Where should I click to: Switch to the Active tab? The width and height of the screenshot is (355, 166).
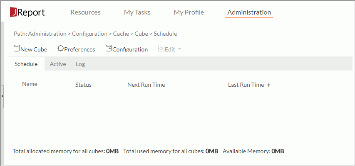tap(58, 64)
